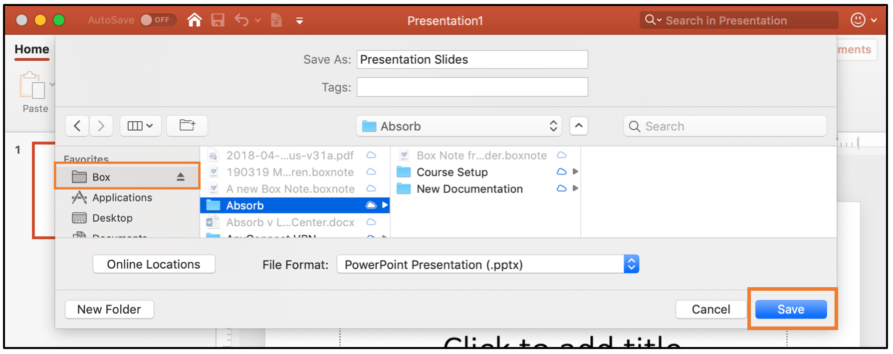893x354 pixels.
Task: Select the Absorb folder row
Action: [x=294, y=205]
